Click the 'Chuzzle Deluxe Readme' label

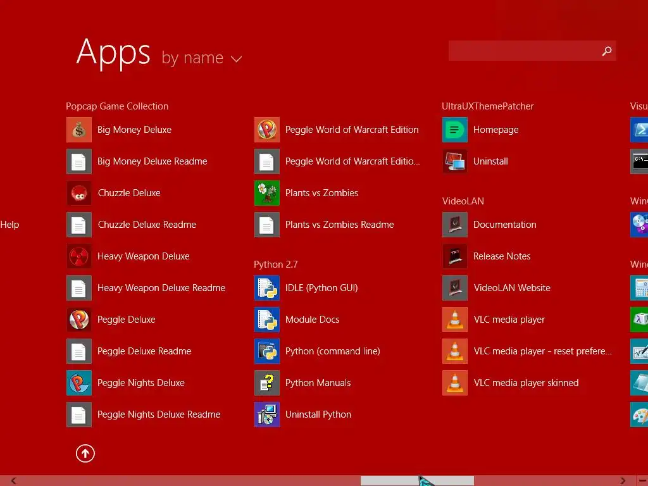point(147,225)
